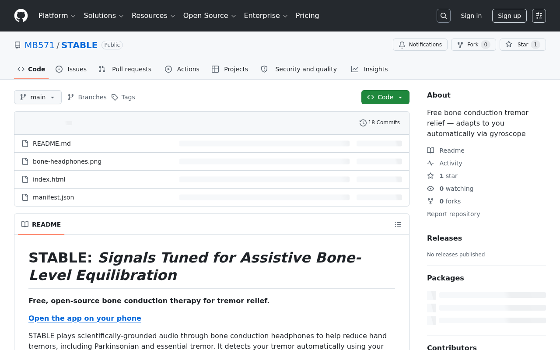
Task: Open README outline list icon
Action: 398,224
